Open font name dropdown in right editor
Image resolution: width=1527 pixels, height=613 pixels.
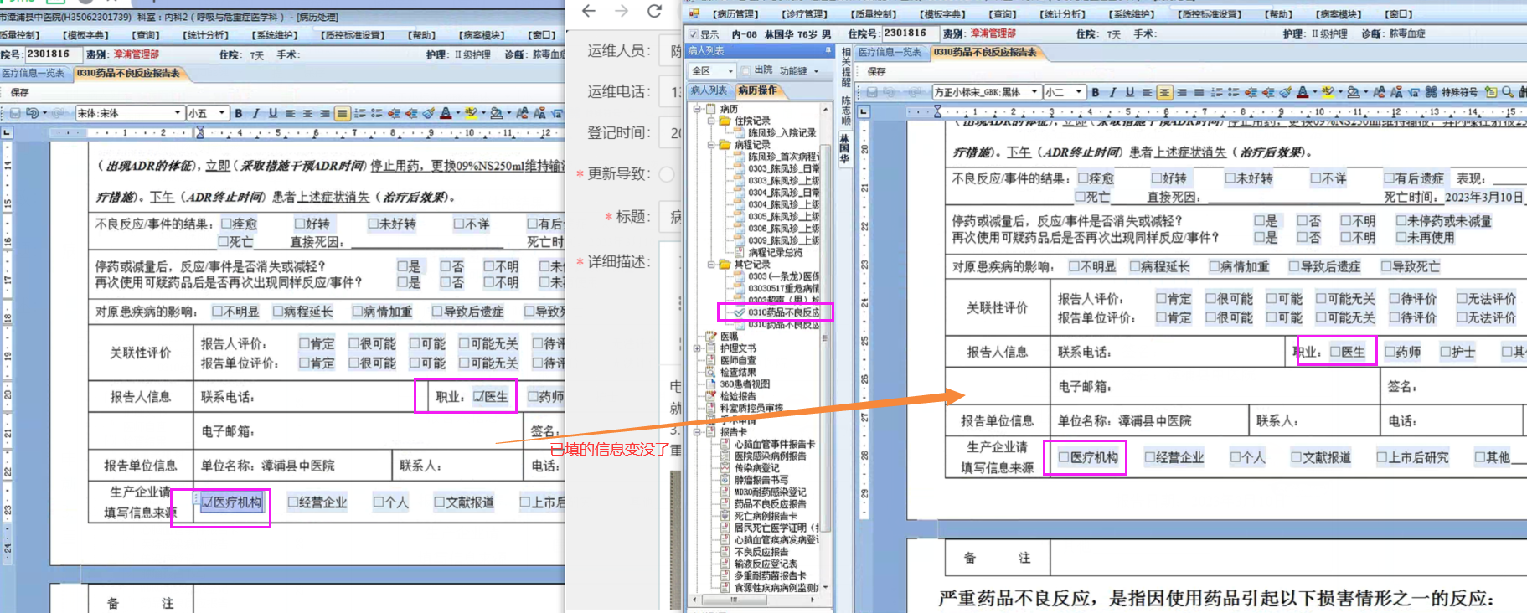1034,92
